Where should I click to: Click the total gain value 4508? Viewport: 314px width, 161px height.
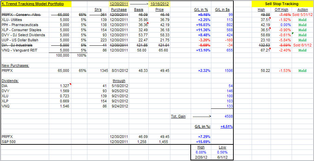tap(229, 116)
